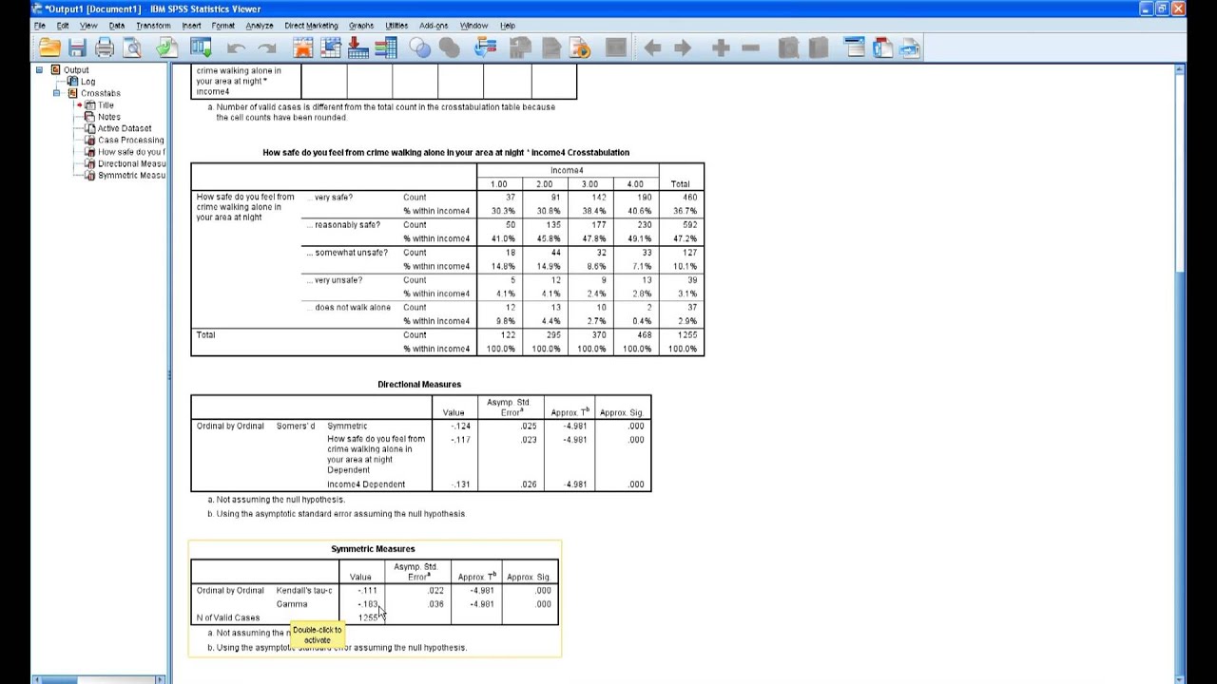Collapse the Crosstabs tree node
Image resolution: width=1217 pixels, height=684 pixels.
pos(57,93)
